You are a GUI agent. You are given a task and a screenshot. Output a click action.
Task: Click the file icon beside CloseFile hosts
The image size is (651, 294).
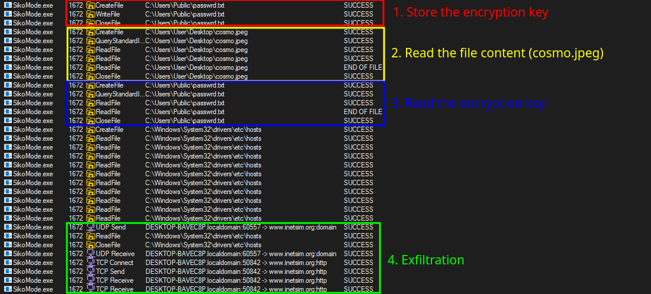point(91,244)
